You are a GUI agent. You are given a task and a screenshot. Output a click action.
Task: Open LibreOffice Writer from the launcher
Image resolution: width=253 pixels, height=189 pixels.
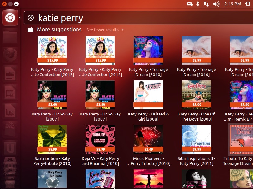pos(10,73)
